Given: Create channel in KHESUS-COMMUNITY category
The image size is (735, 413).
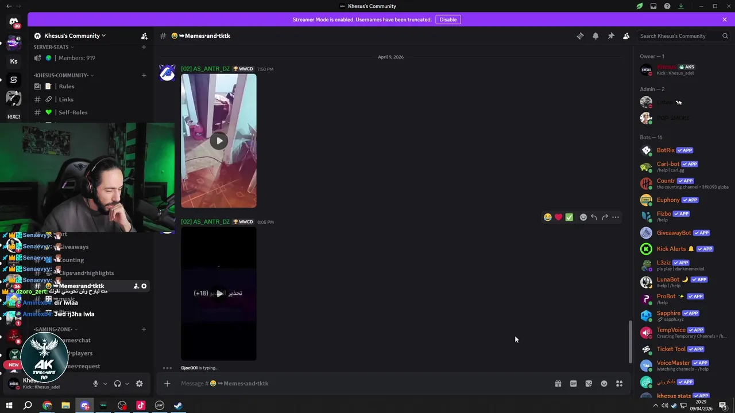Looking at the screenshot, I should pyautogui.click(x=144, y=75).
